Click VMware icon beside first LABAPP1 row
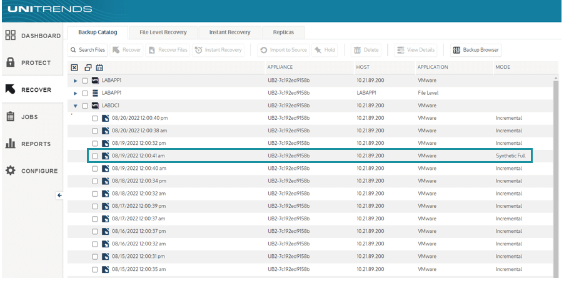Viewport: 564px width, 281px height. coord(95,81)
